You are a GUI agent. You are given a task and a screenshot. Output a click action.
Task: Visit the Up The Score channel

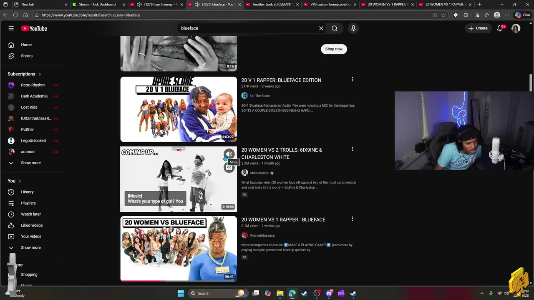260,96
